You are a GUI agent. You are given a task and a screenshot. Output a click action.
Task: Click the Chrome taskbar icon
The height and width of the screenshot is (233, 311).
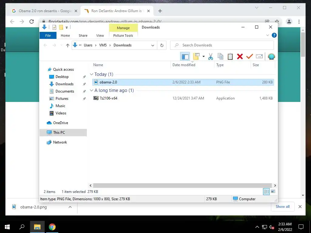tap(52, 227)
